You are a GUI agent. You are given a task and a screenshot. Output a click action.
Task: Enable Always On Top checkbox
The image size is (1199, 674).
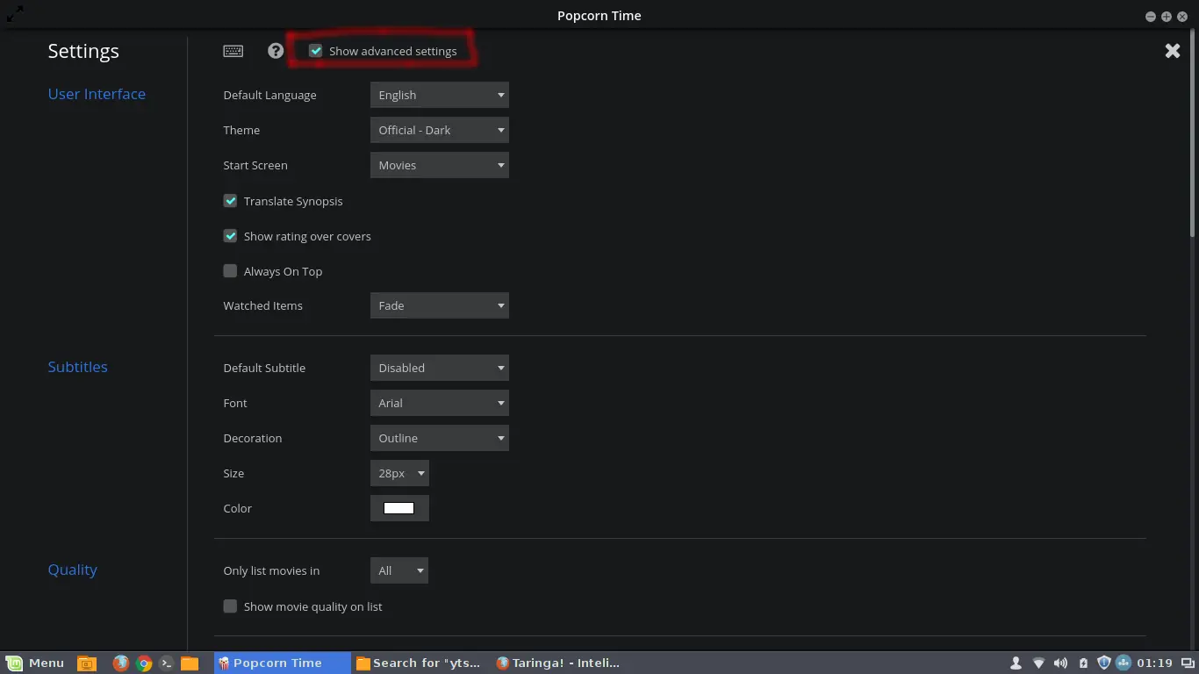[230, 271]
